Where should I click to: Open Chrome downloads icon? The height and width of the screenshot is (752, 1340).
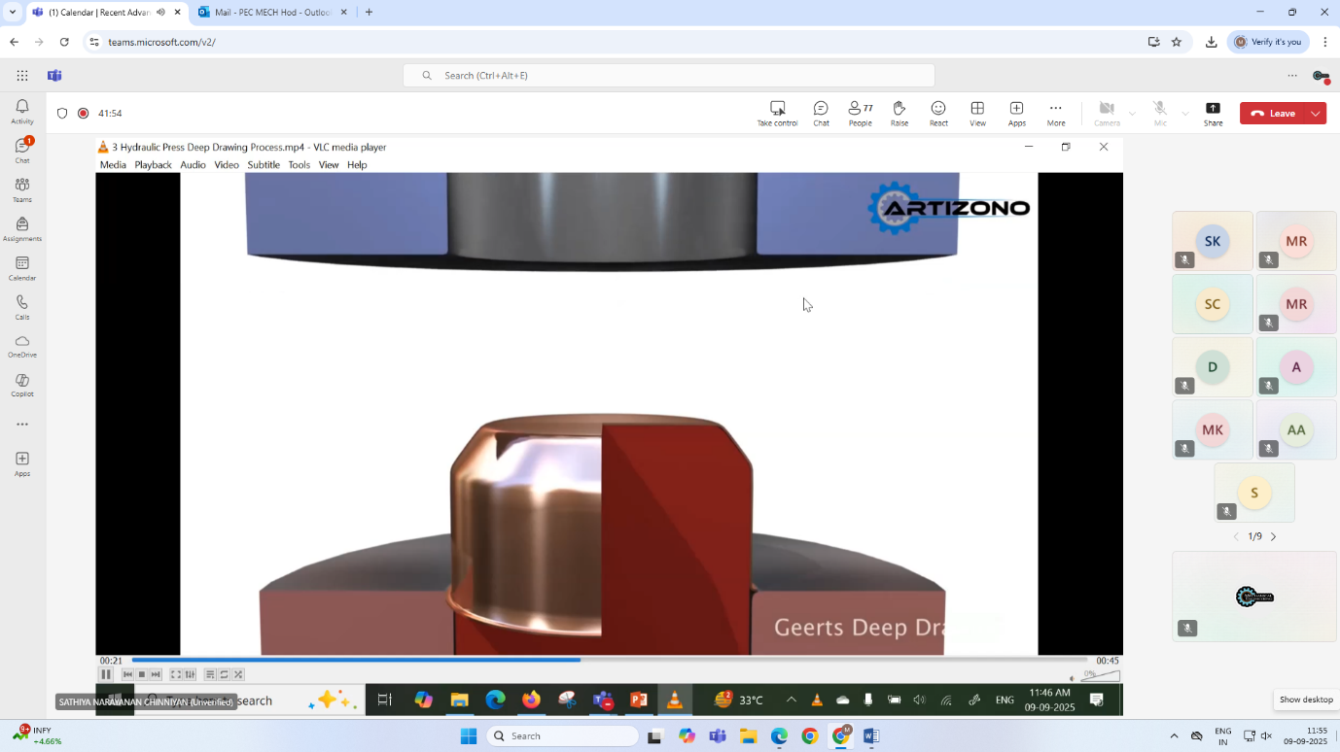tap(1211, 42)
